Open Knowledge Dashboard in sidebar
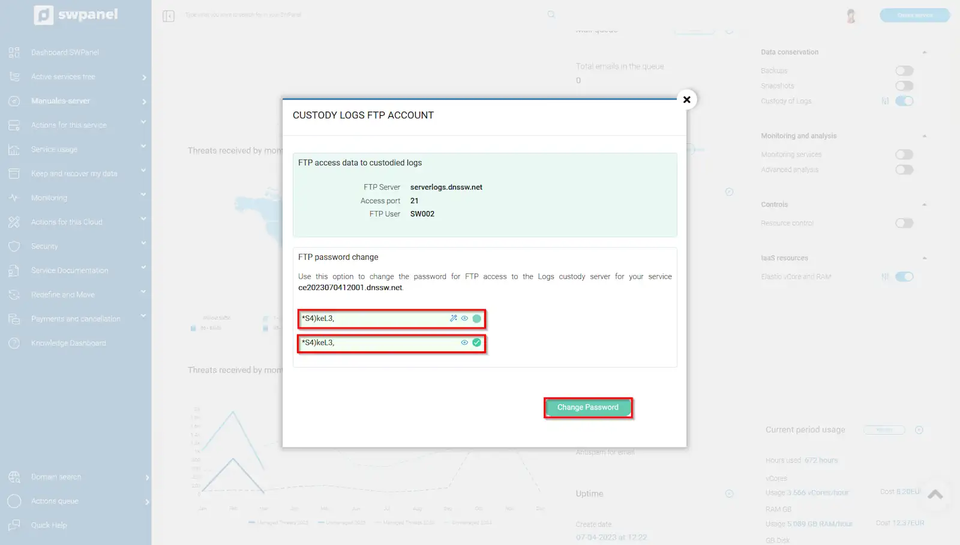960x545 pixels. pos(68,344)
